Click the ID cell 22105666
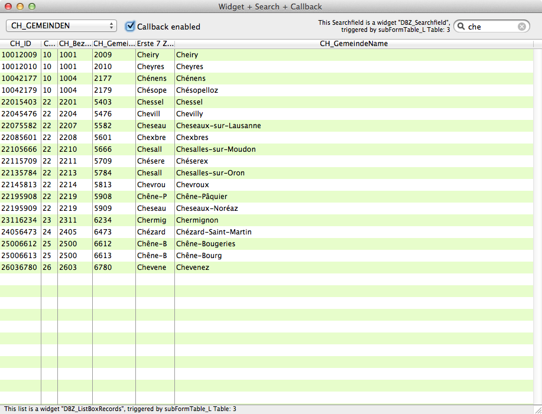The image size is (542, 414). point(20,149)
